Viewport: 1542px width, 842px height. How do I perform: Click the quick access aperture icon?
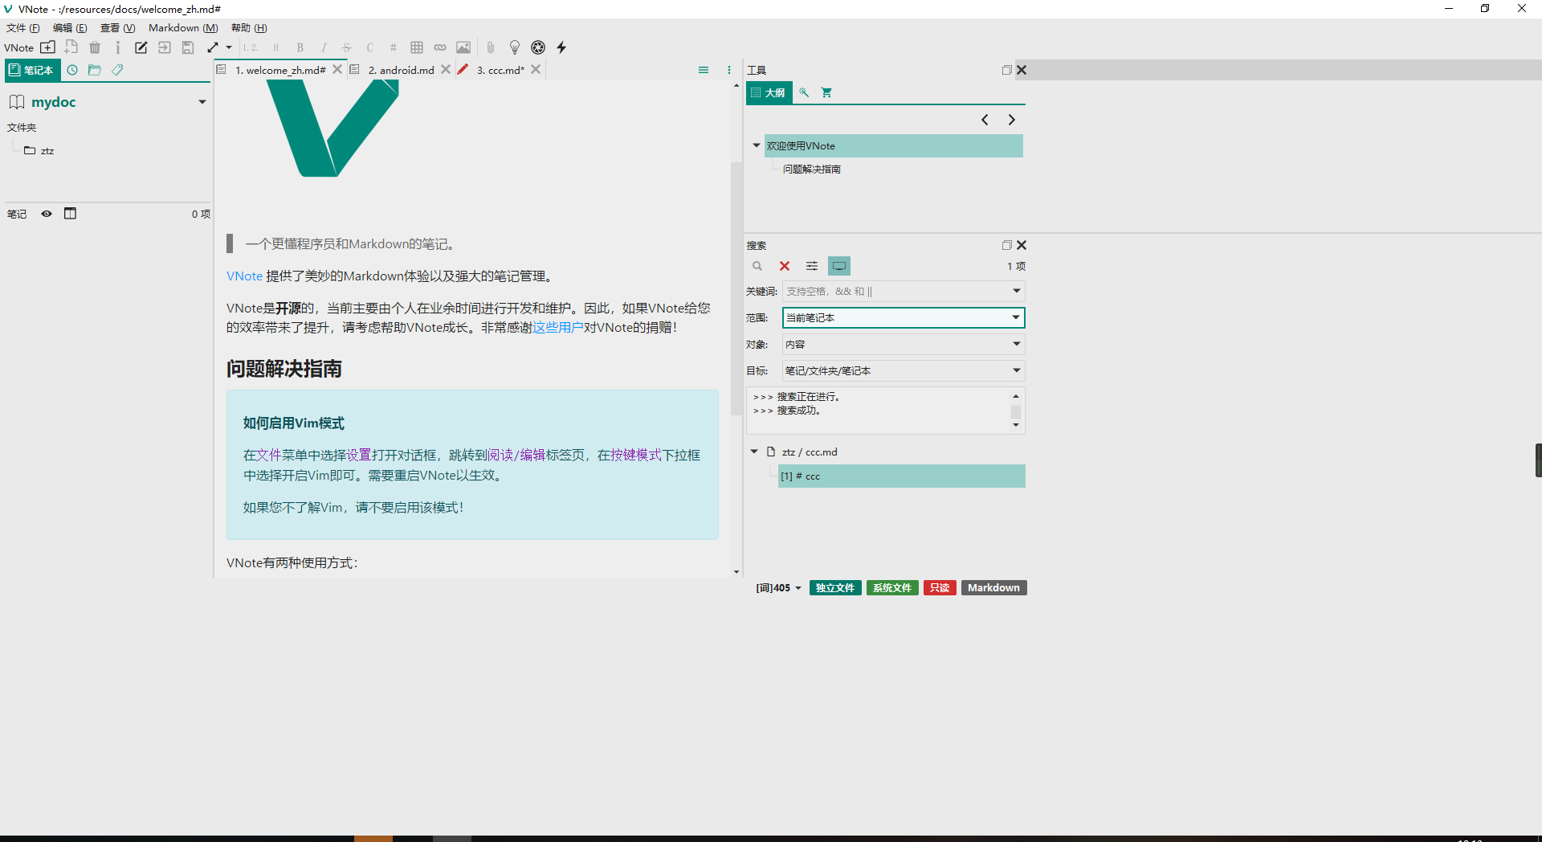coord(538,47)
